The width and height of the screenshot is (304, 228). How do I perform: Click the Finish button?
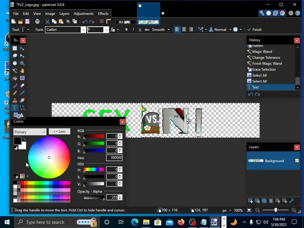(254, 30)
